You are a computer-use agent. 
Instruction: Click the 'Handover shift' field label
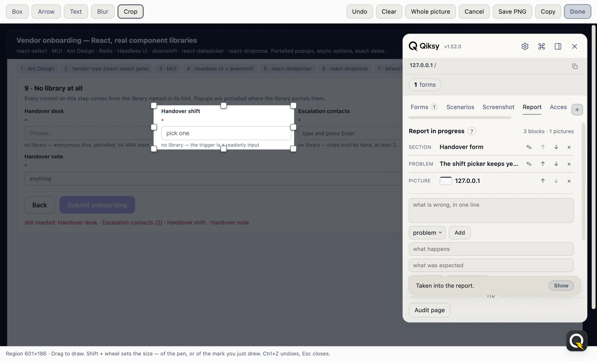(x=181, y=111)
